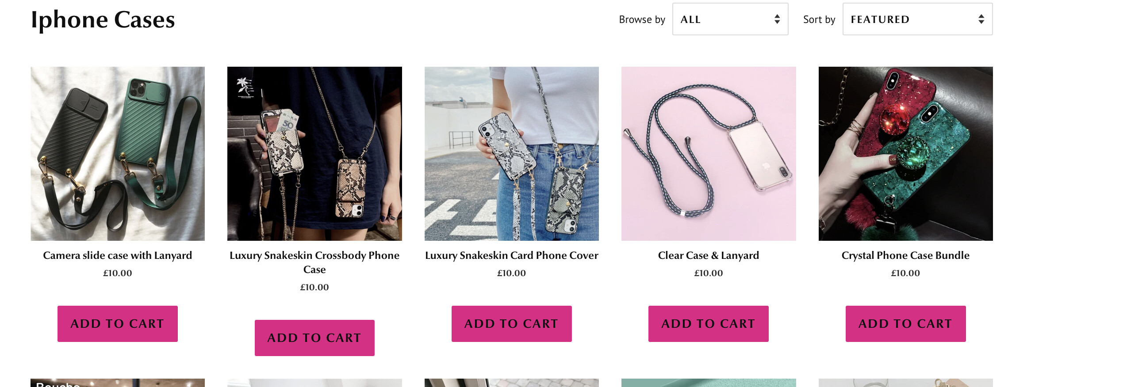The height and width of the screenshot is (387, 1127).
Task: Open the Camera slide case product image
Action: pos(117,153)
